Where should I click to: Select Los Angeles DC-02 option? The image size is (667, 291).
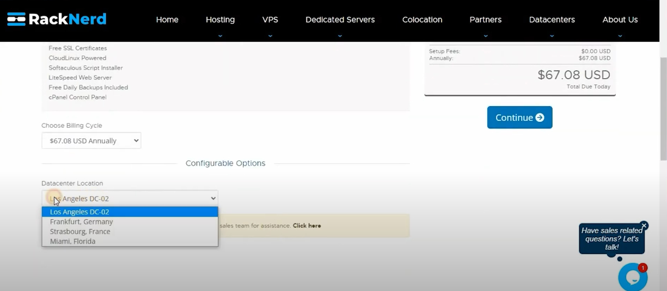(x=130, y=212)
